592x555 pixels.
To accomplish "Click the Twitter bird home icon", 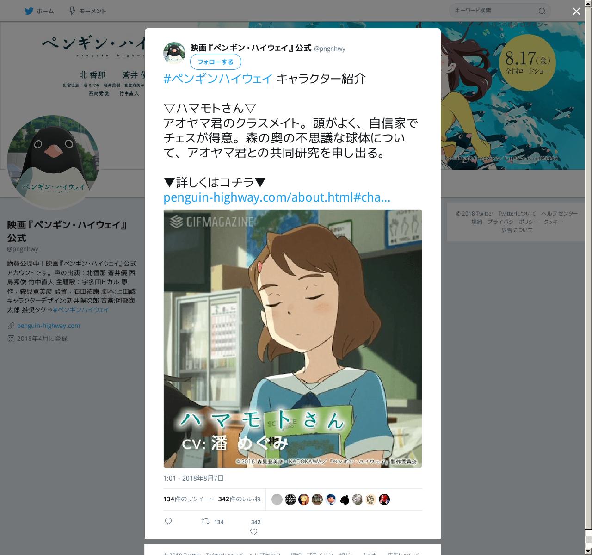I will [29, 11].
